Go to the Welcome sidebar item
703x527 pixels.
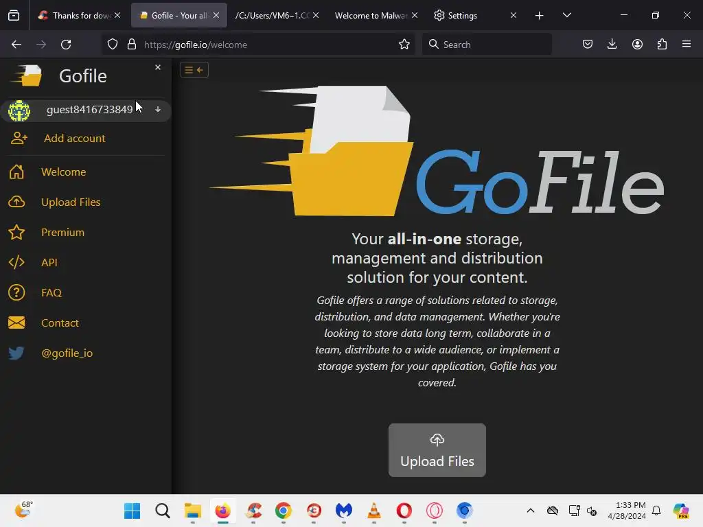click(63, 172)
